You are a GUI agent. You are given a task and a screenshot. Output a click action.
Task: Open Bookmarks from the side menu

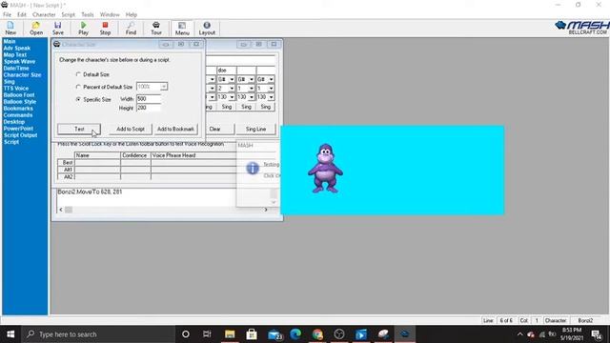pos(18,108)
